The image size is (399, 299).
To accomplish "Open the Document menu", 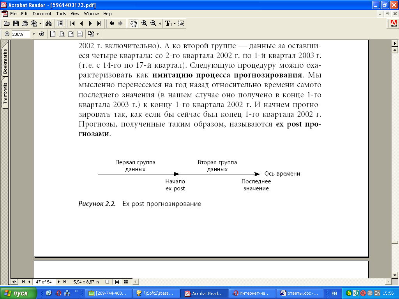I will 42,14.
